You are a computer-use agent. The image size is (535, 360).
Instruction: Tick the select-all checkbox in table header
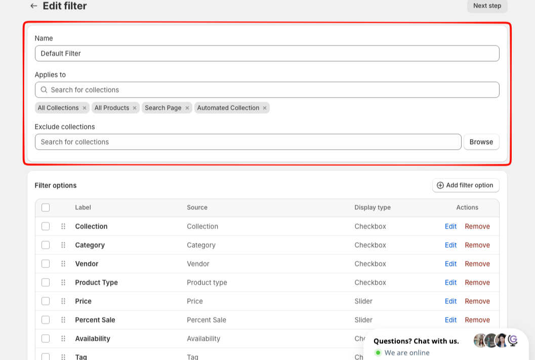(x=46, y=208)
